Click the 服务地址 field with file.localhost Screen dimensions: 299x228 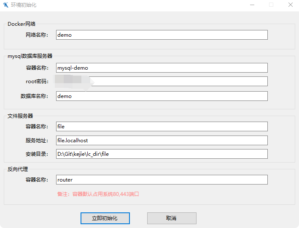162,140
